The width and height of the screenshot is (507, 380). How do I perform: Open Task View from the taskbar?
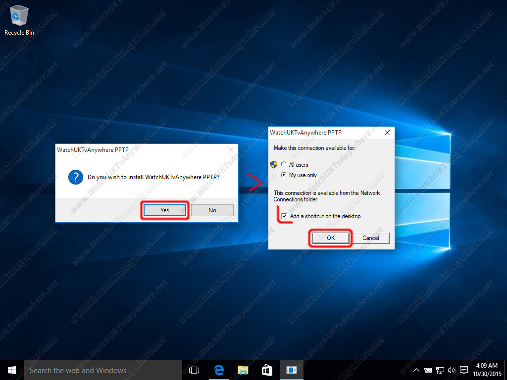pos(194,370)
